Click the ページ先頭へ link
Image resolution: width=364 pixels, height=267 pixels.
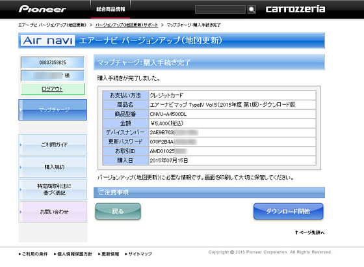(x=309, y=232)
